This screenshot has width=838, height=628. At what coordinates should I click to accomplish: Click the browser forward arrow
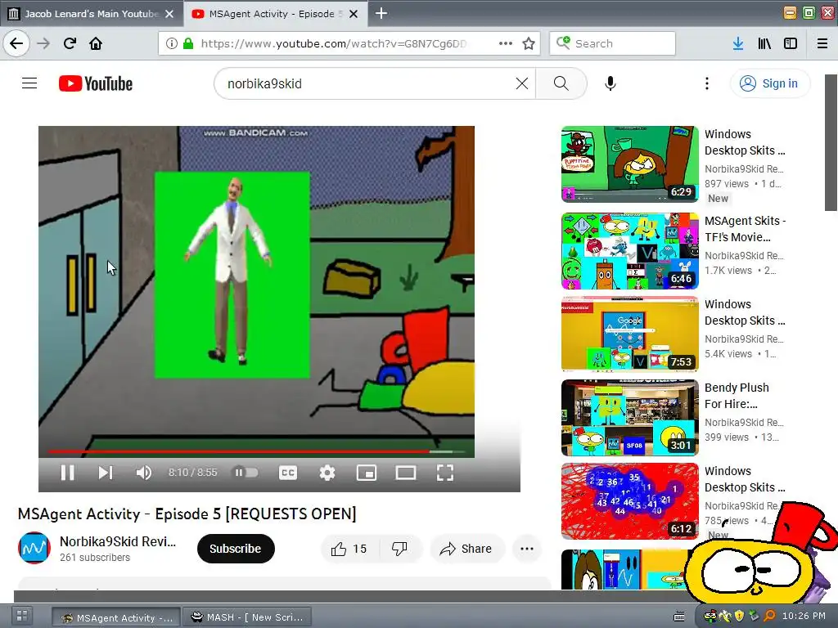(x=43, y=43)
